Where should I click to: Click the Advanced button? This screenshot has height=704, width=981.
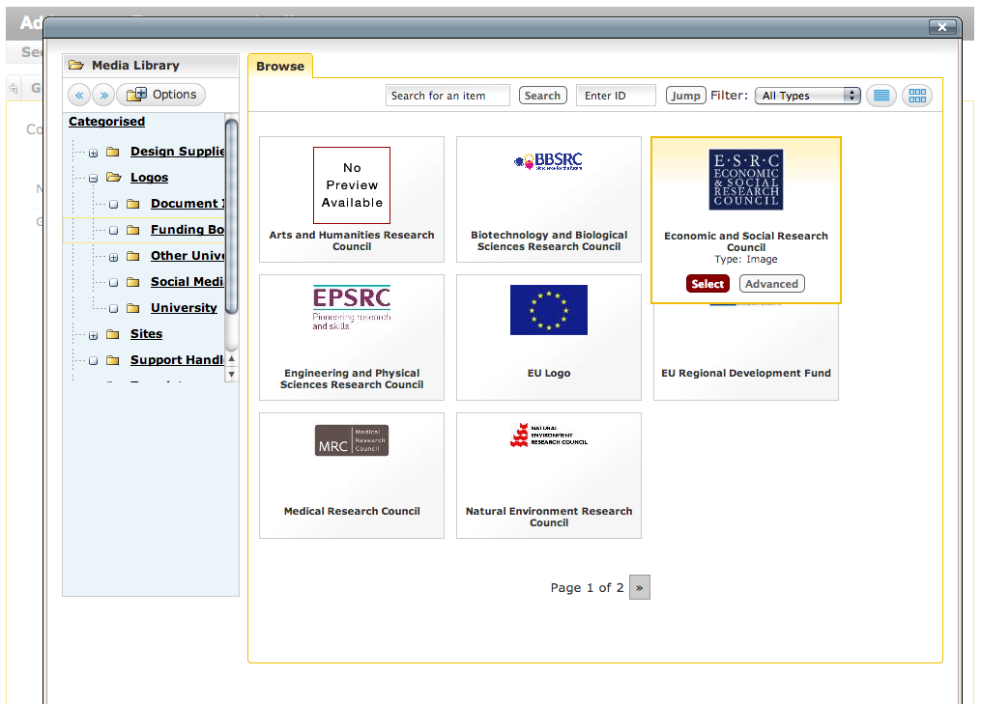click(x=771, y=284)
